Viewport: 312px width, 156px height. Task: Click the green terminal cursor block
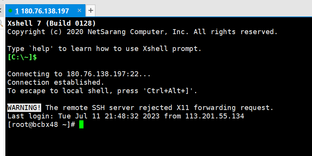pos(81,125)
